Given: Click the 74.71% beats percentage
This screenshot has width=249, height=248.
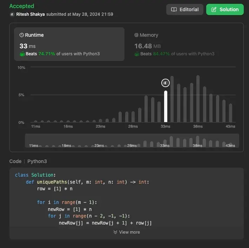Looking at the screenshot, I should coord(47,54).
